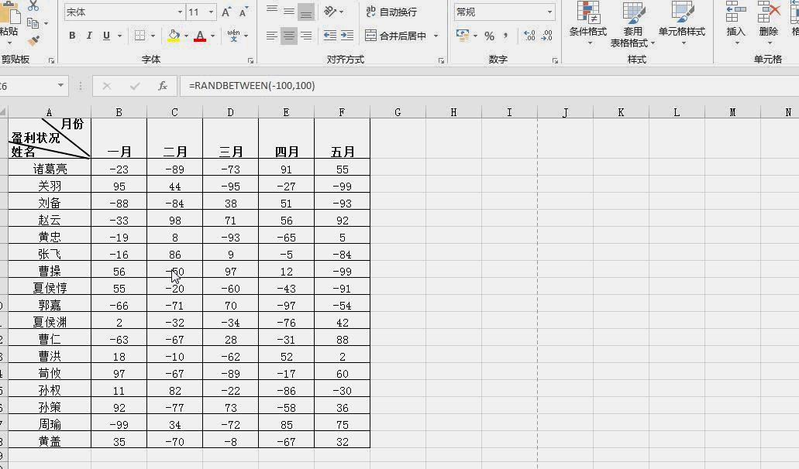Pick a color from the font color swatch

(199, 36)
